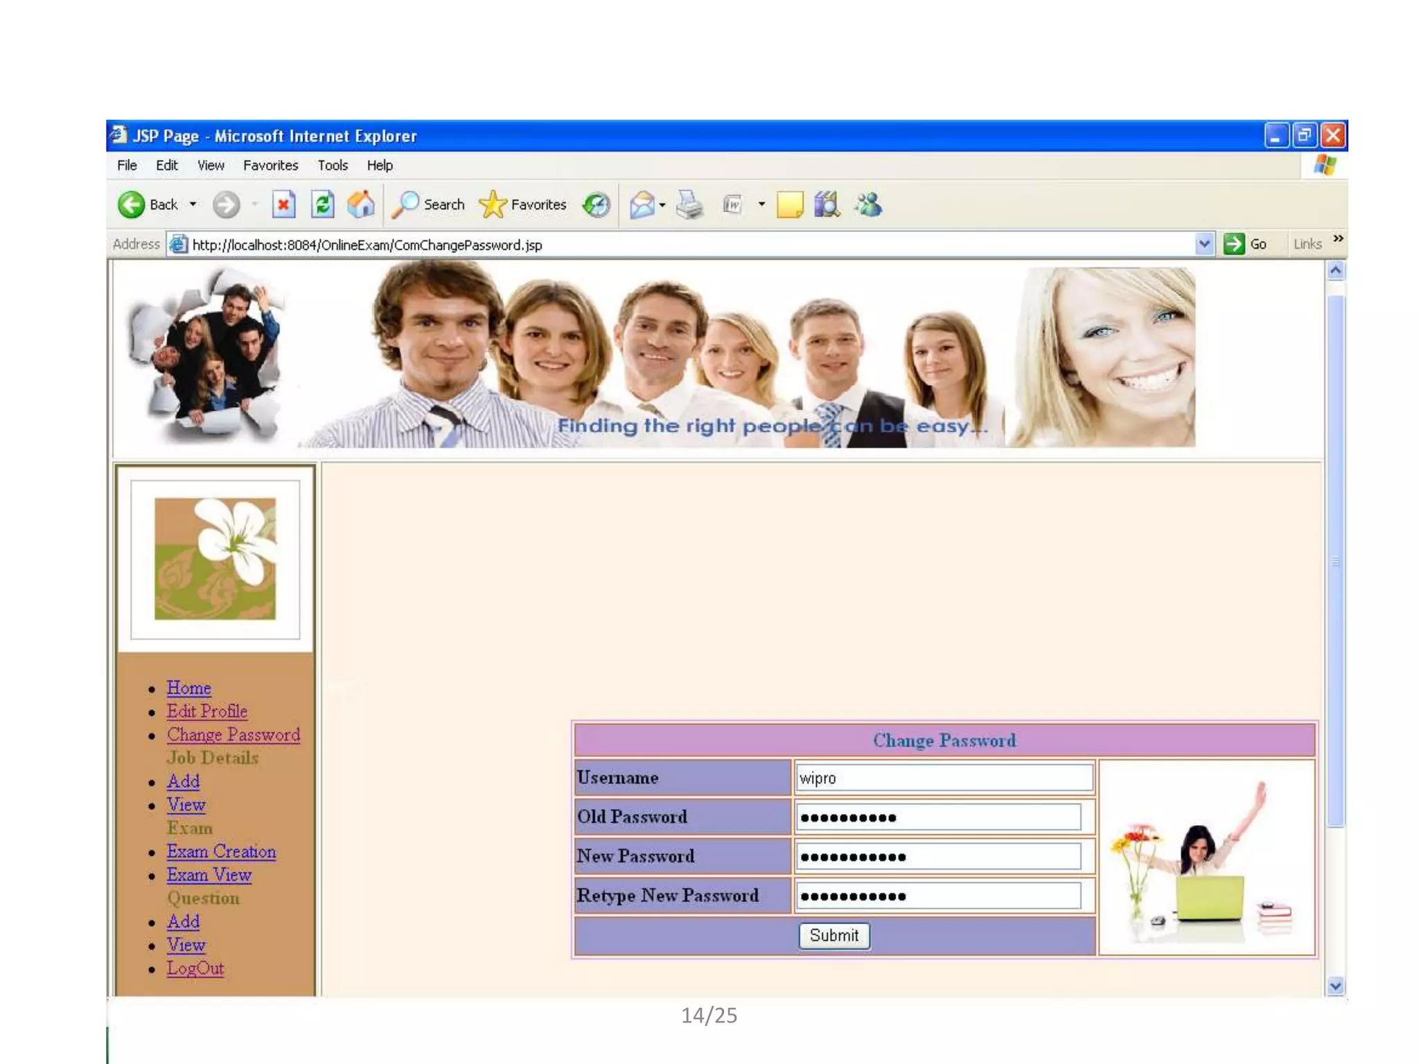The image size is (1419, 1064).
Task: Submit the Change Password form
Action: click(834, 936)
